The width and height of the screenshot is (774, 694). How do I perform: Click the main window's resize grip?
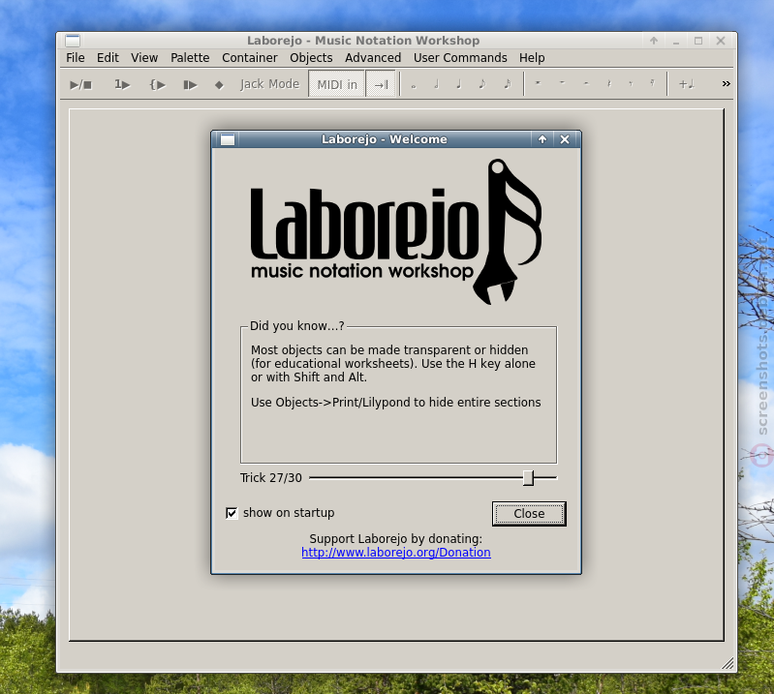click(728, 663)
